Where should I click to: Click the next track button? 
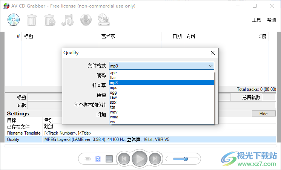tap(155, 159)
